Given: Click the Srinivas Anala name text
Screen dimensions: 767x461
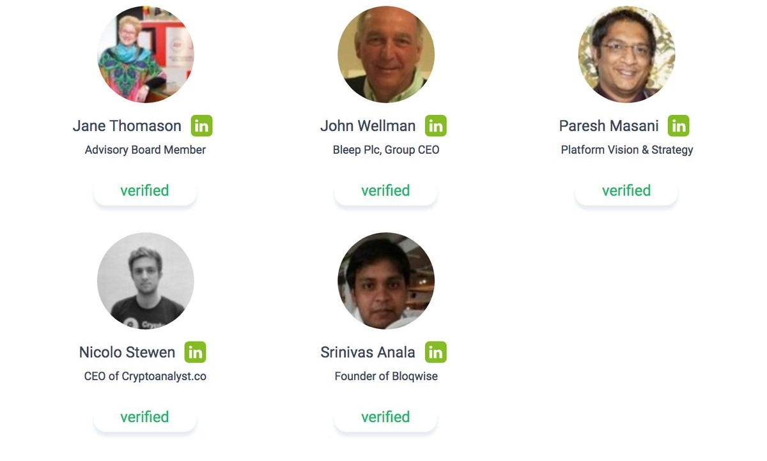Looking at the screenshot, I should coord(368,352).
